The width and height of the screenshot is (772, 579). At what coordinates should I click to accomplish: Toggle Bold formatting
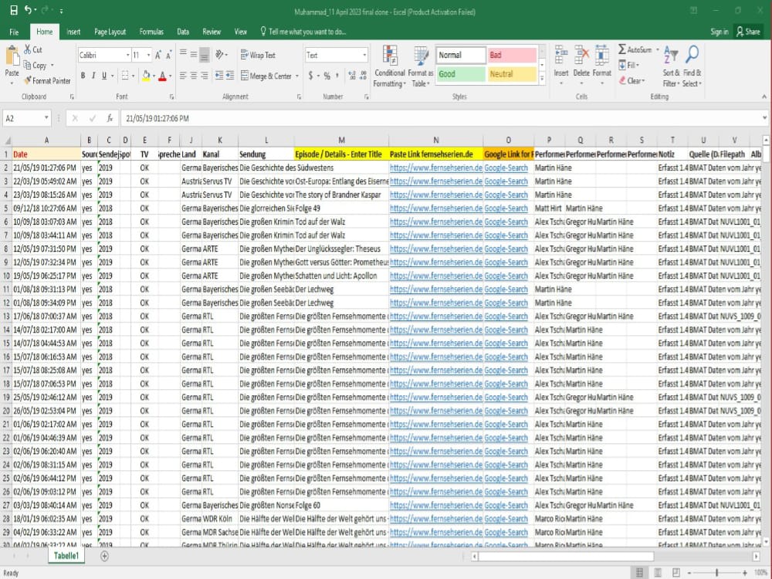[x=83, y=76]
